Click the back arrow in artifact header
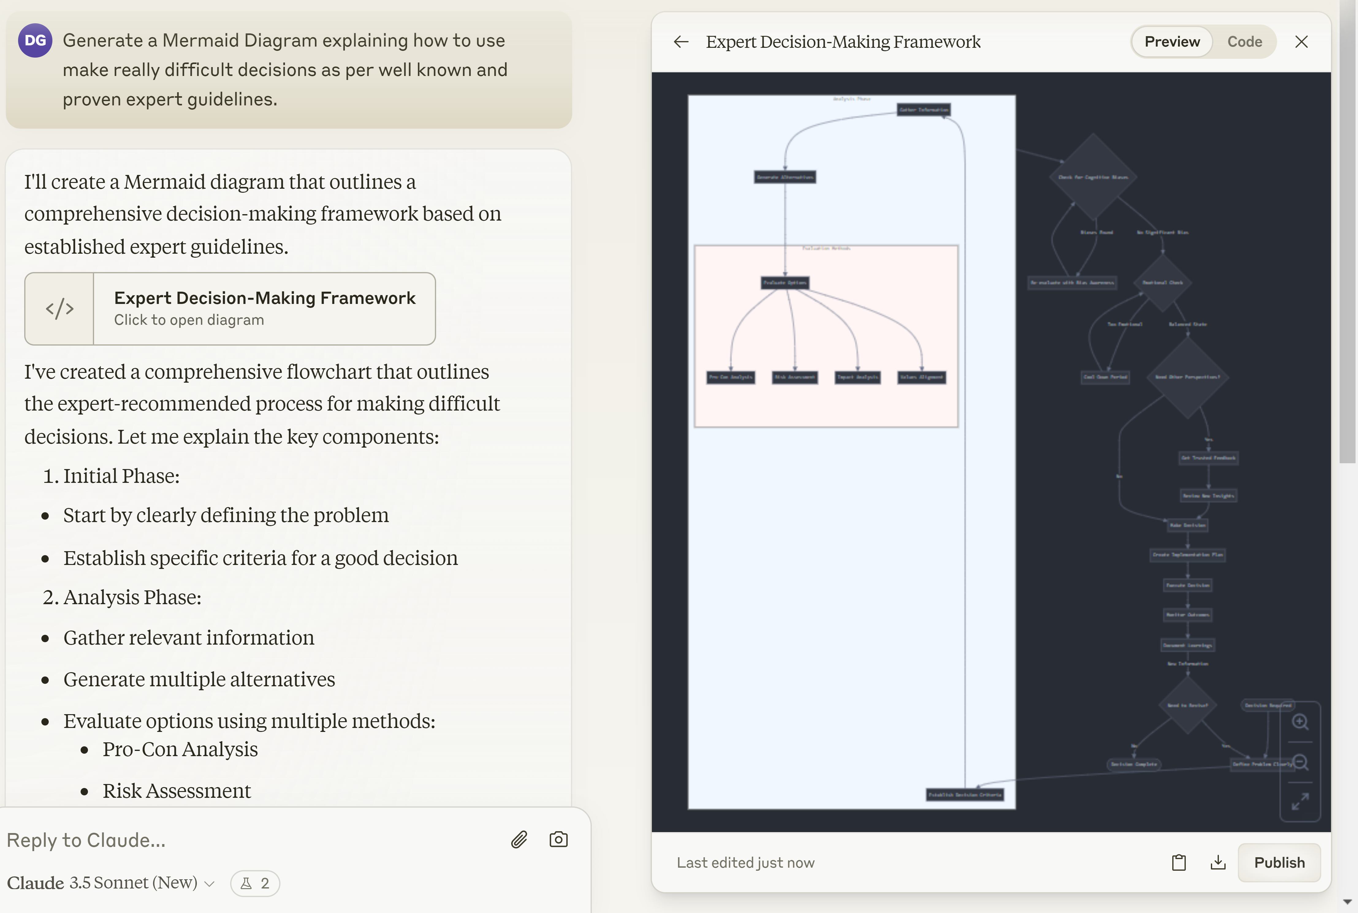This screenshot has height=913, width=1358. coord(681,42)
